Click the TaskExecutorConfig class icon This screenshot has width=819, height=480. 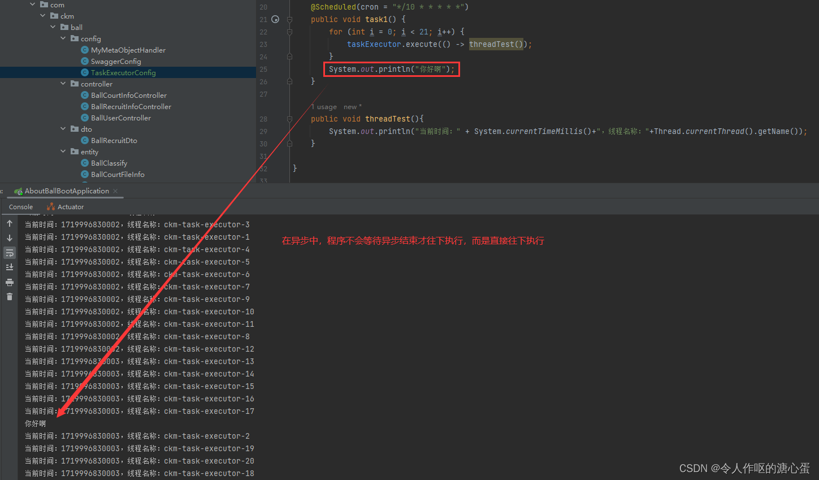85,72
